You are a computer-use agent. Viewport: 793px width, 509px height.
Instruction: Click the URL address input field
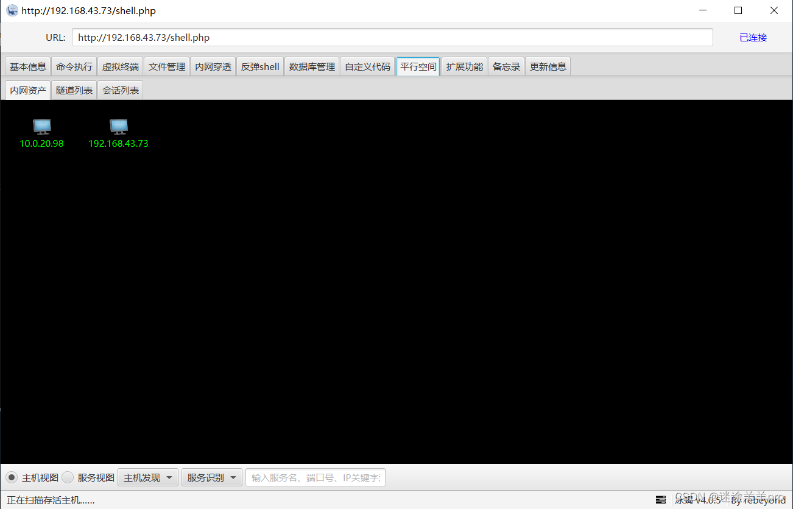click(x=392, y=37)
